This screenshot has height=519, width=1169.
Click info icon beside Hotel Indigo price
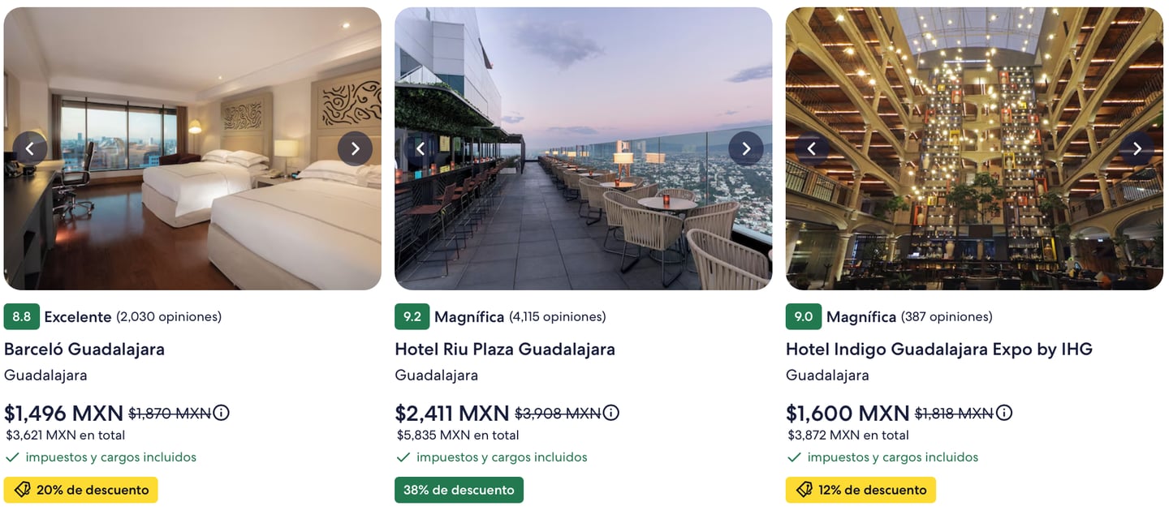click(1004, 413)
